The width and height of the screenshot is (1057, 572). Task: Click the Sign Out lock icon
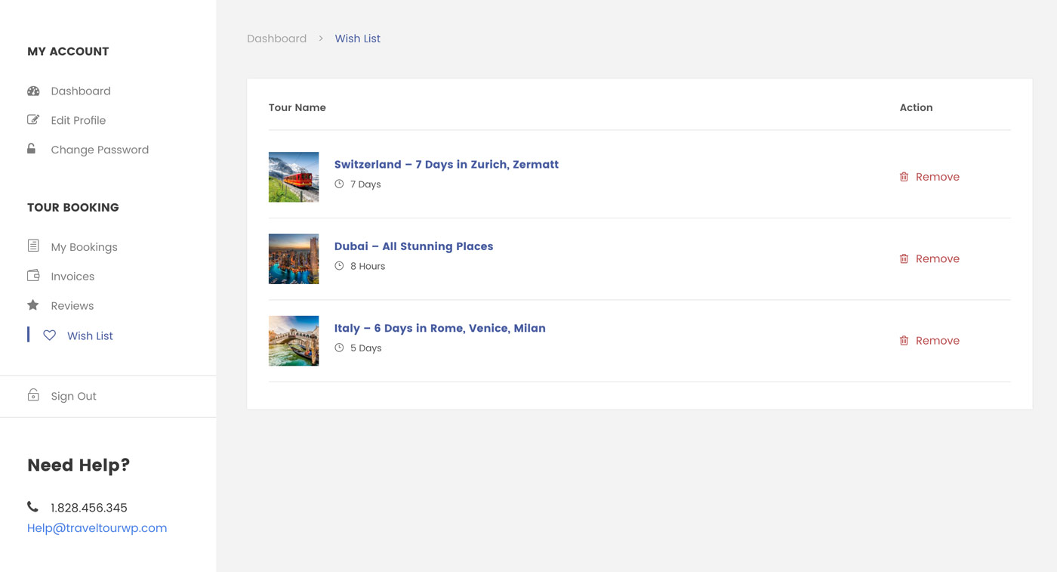point(33,395)
